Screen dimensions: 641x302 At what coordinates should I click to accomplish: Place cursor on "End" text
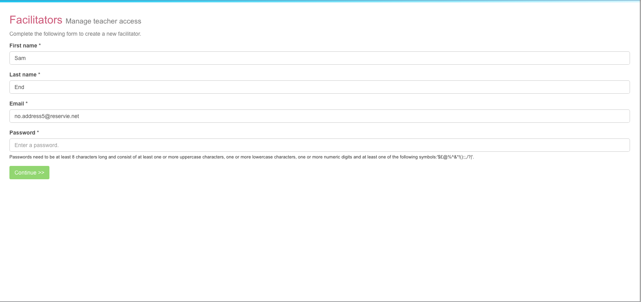19,87
